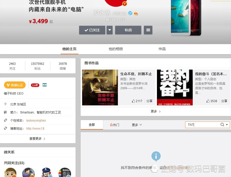231x177 pixels.
Task: Click the membership badge icon beside the name
Action: pyautogui.click(x=136, y=14)
